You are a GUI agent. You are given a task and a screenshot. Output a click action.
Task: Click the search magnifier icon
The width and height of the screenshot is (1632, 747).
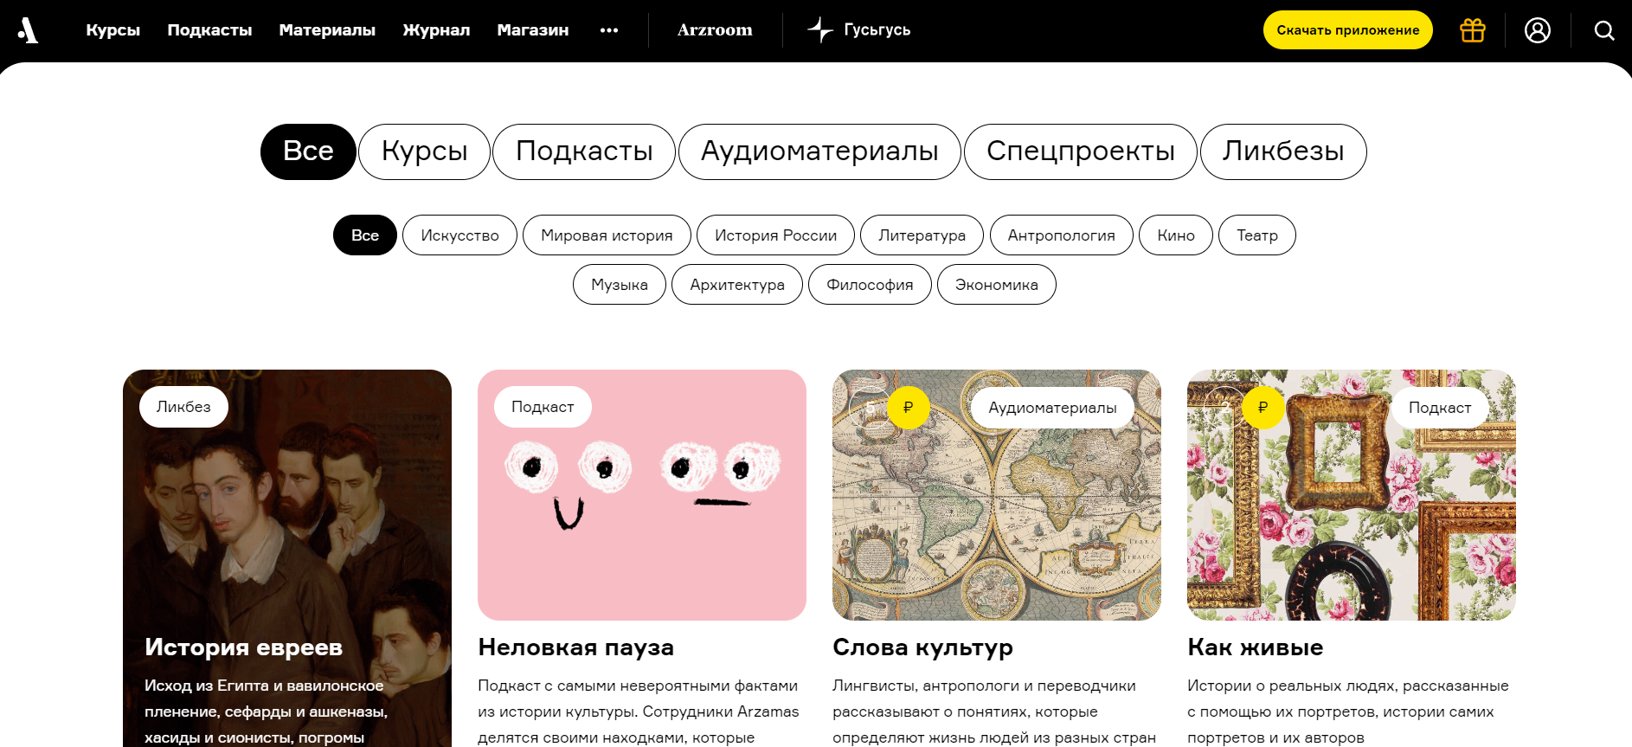[x=1604, y=30]
